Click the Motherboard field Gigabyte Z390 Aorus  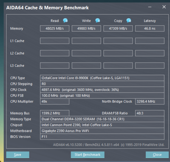click(102, 131)
